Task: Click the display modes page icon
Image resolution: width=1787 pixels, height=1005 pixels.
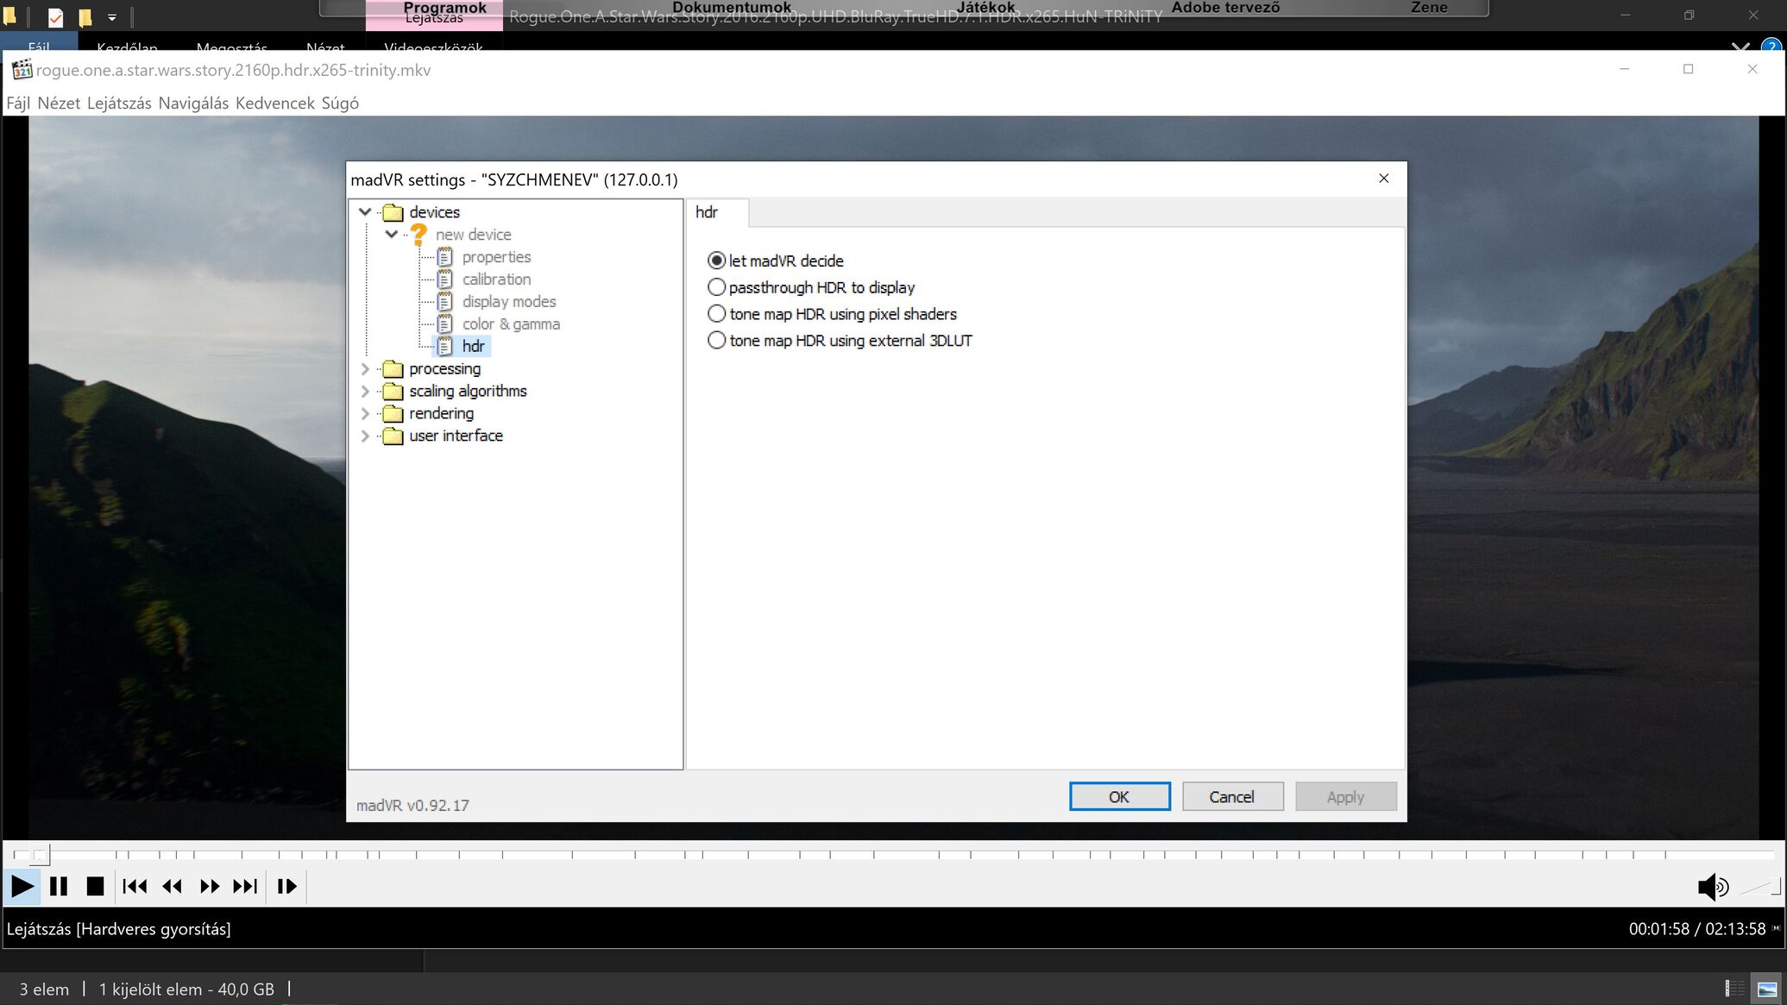Action: pyautogui.click(x=444, y=302)
